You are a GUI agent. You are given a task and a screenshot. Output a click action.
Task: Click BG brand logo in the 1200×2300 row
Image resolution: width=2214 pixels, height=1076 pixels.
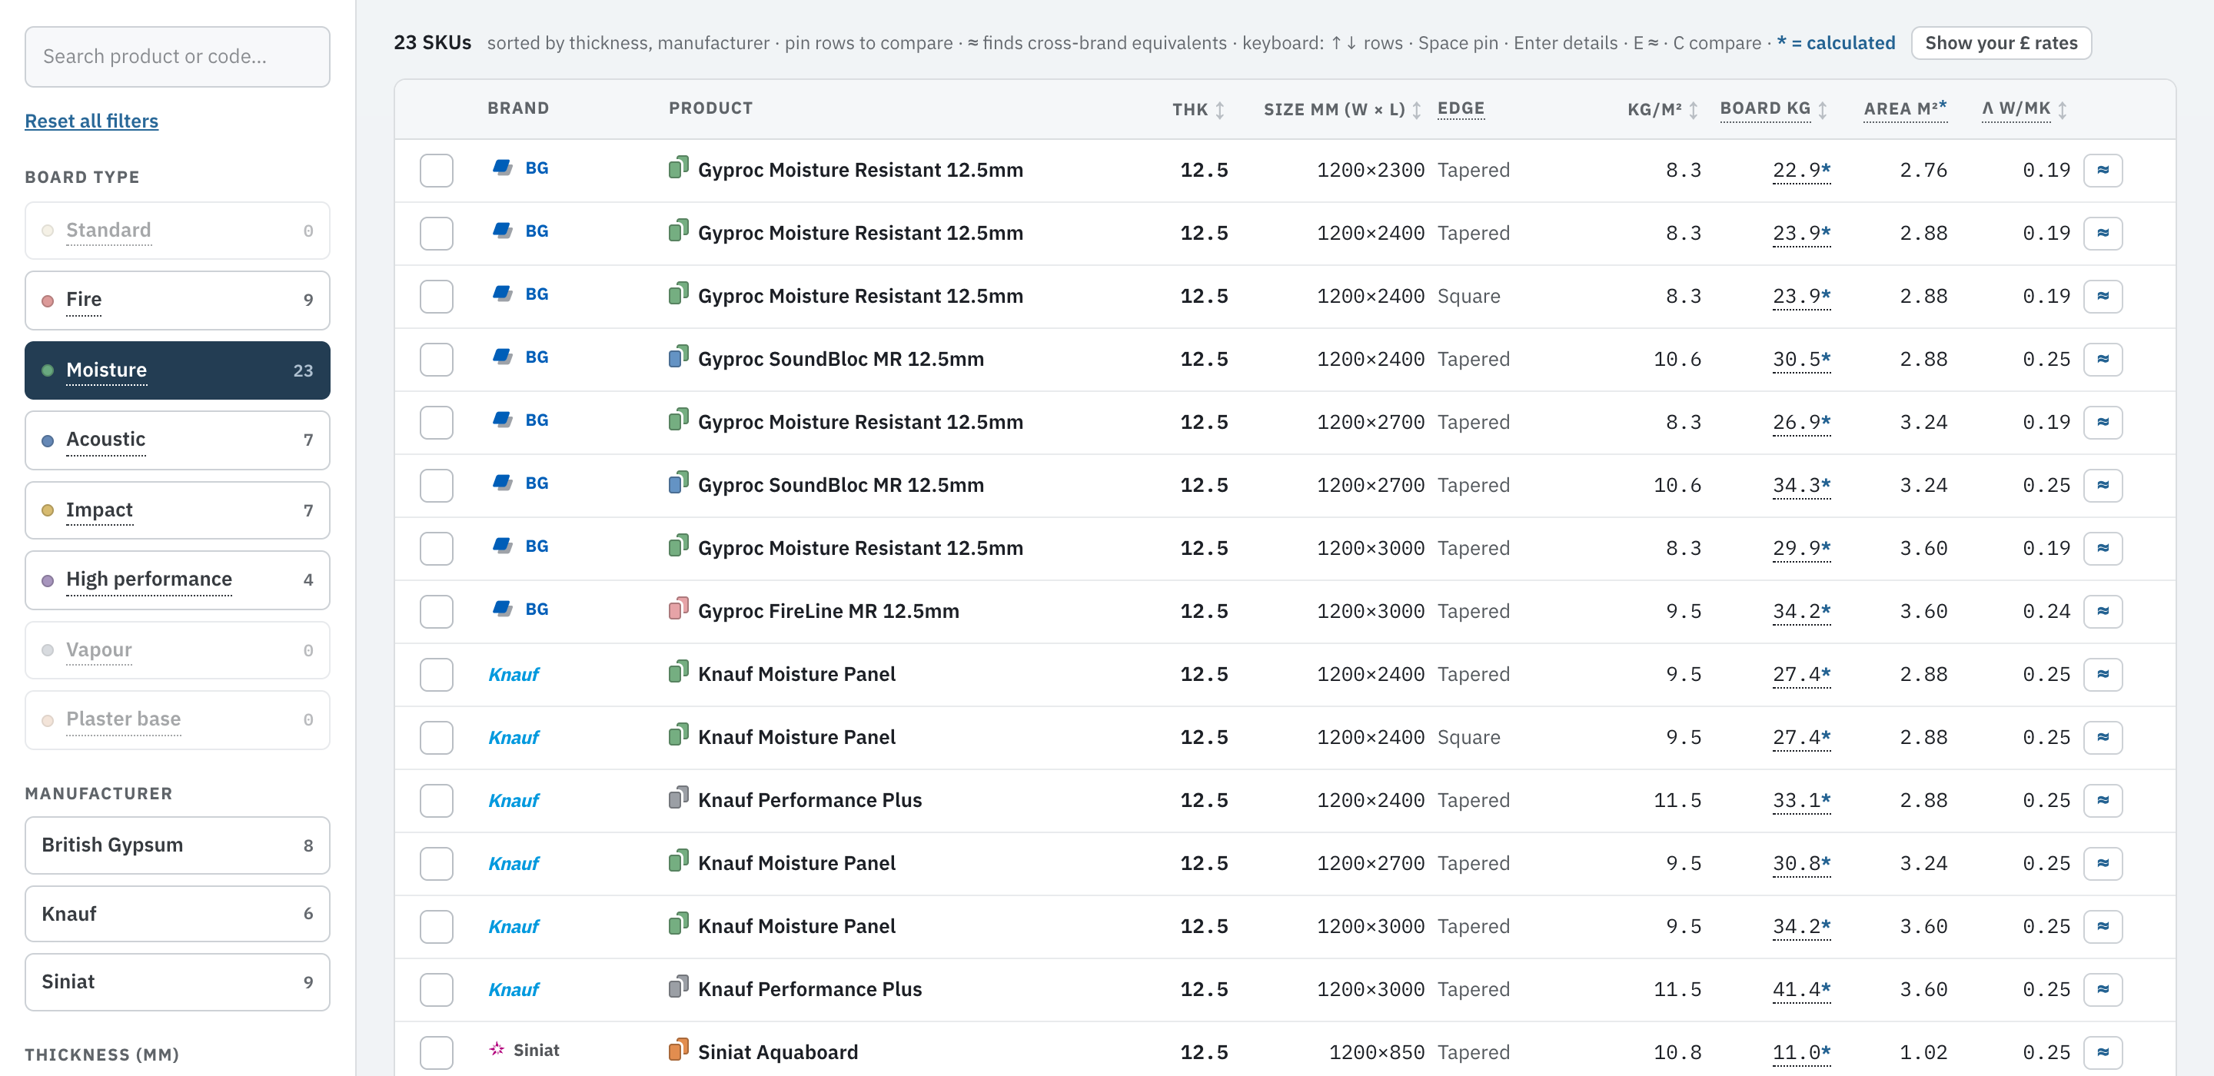pyautogui.click(x=521, y=168)
